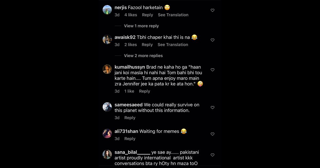Viewport: 320px width, 168px height.
Task: Expand View 2 more replies
Action: tap(143, 56)
